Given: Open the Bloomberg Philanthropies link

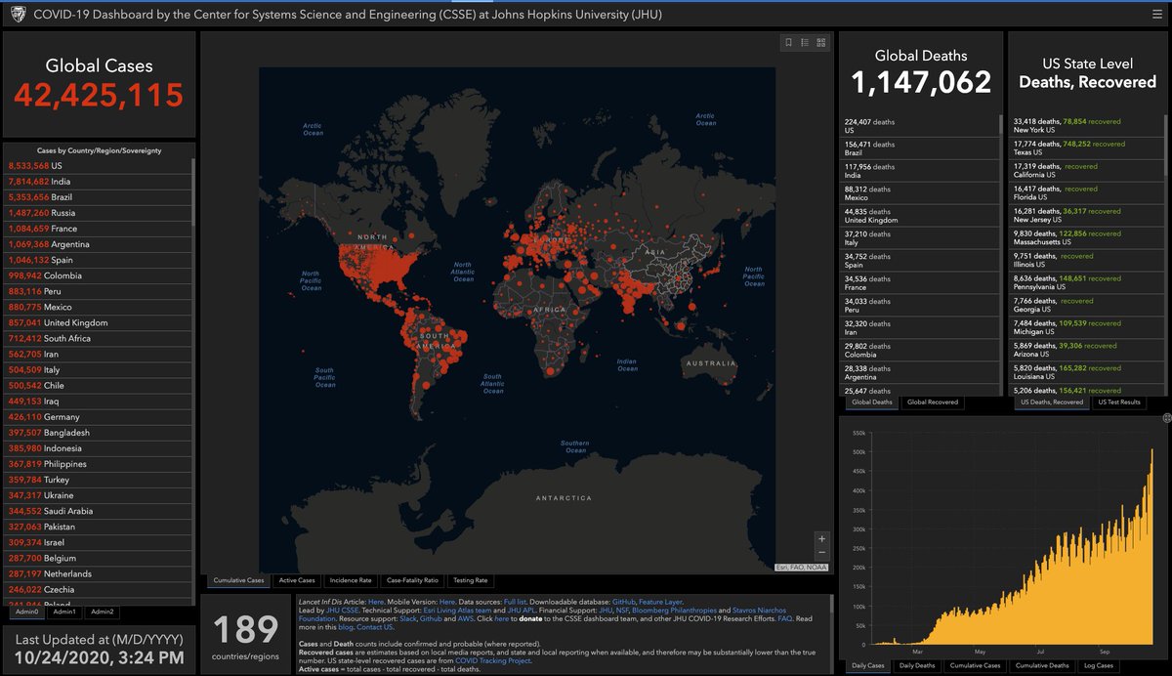Looking at the screenshot, I should 675,610.
